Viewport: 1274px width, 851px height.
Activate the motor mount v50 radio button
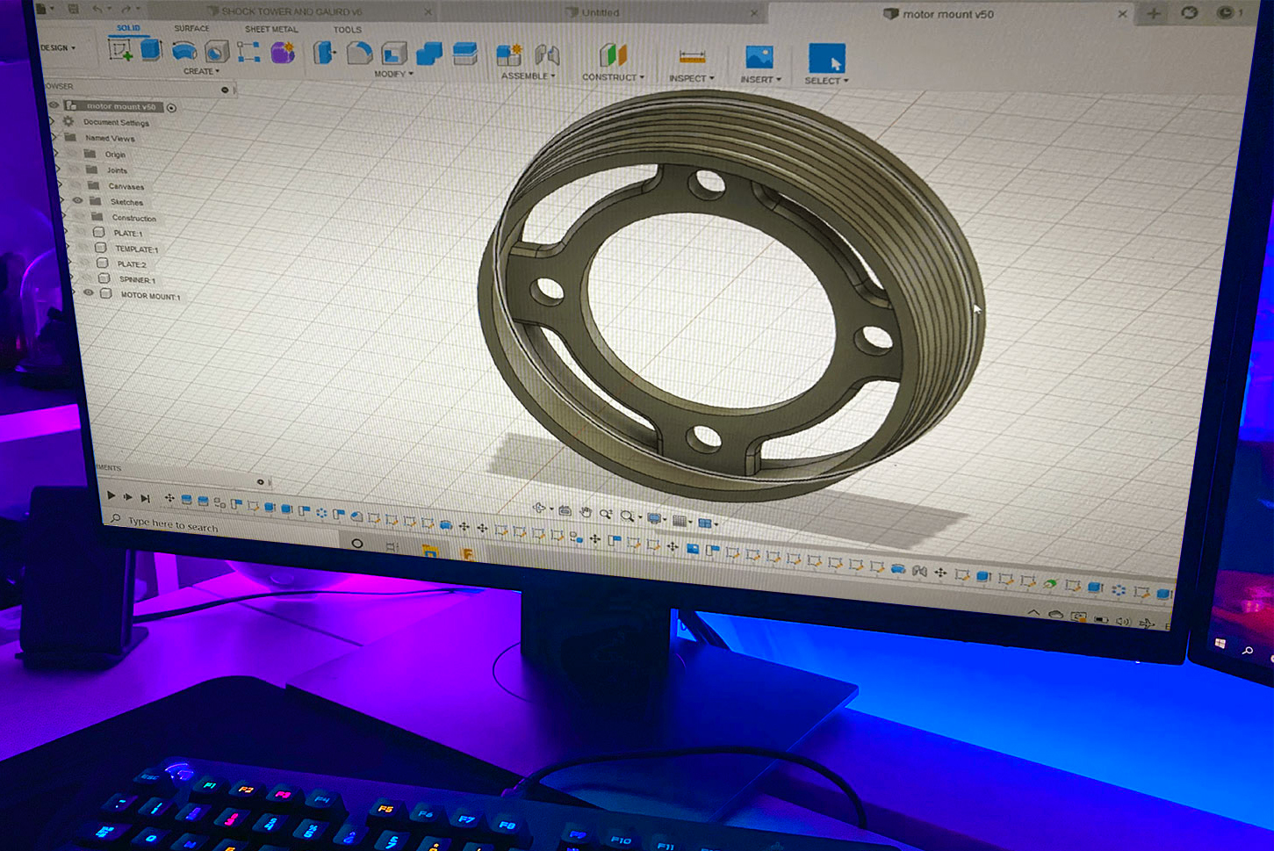coord(172,108)
